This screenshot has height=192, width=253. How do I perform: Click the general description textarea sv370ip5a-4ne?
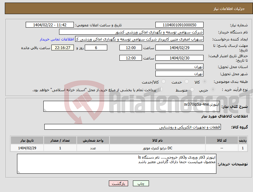coord(132,106)
